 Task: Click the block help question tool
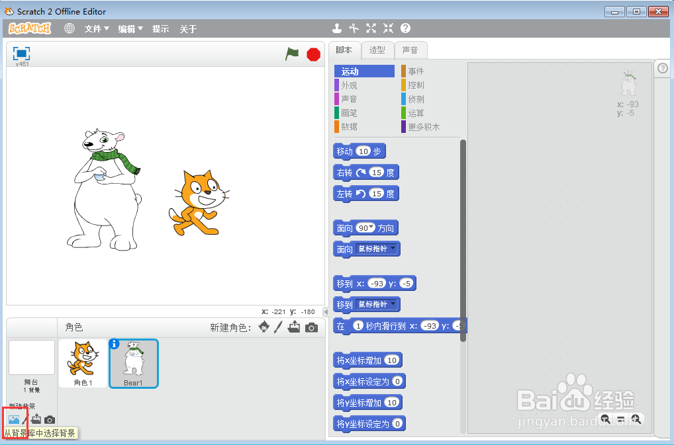[x=405, y=28]
